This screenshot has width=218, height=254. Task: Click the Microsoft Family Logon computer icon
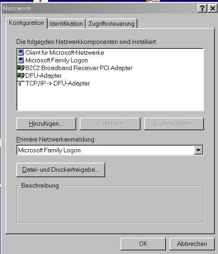point(21,60)
